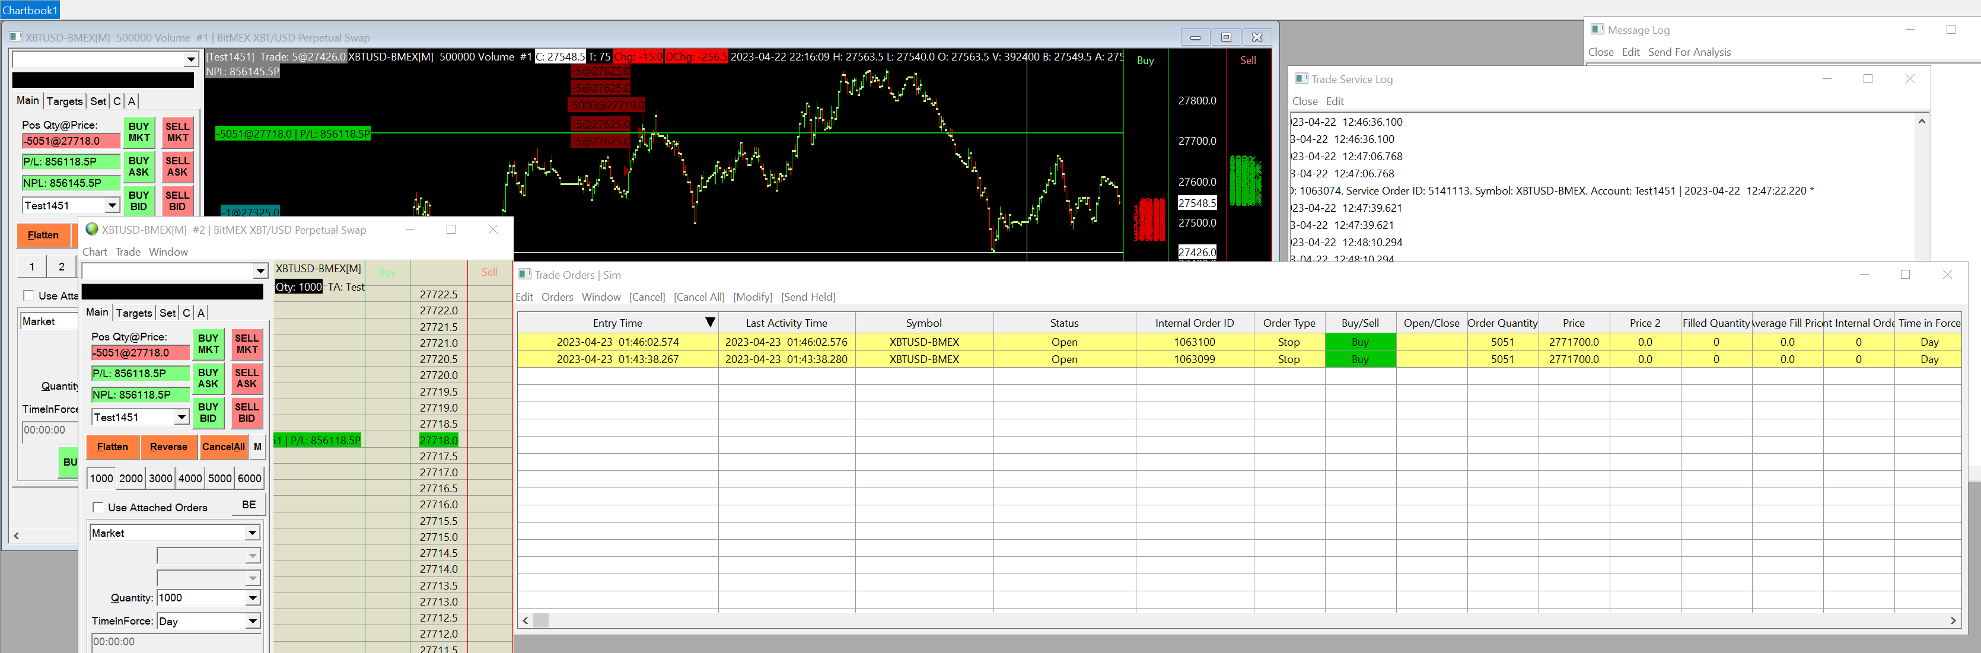This screenshot has height=653, width=1981.
Task: Click the M button beside CancelAll
Action: tap(257, 447)
